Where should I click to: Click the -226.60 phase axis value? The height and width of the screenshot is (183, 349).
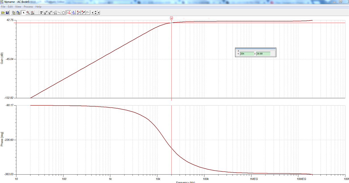(9, 140)
